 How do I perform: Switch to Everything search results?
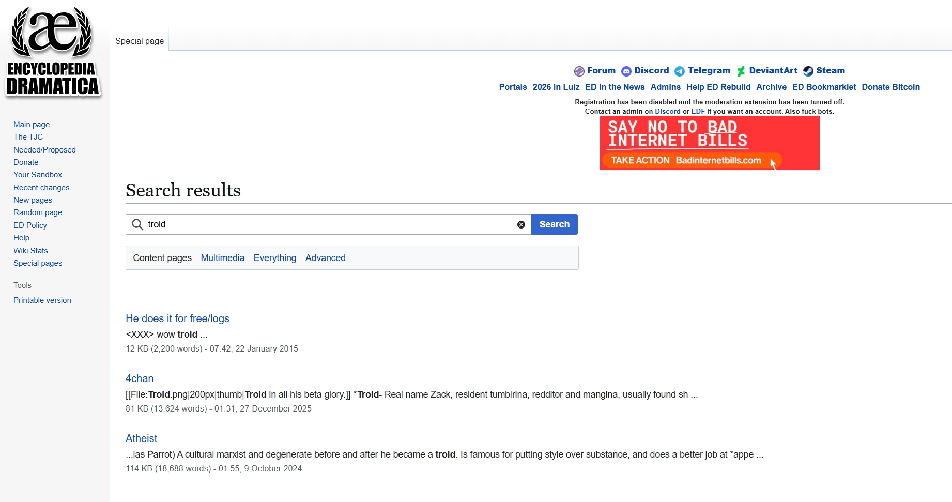click(275, 258)
